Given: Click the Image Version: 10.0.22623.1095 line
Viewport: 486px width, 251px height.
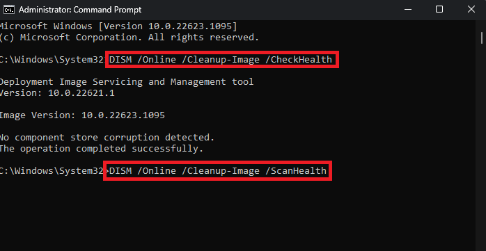Looking at the screenshot, I should click(82, 115).
